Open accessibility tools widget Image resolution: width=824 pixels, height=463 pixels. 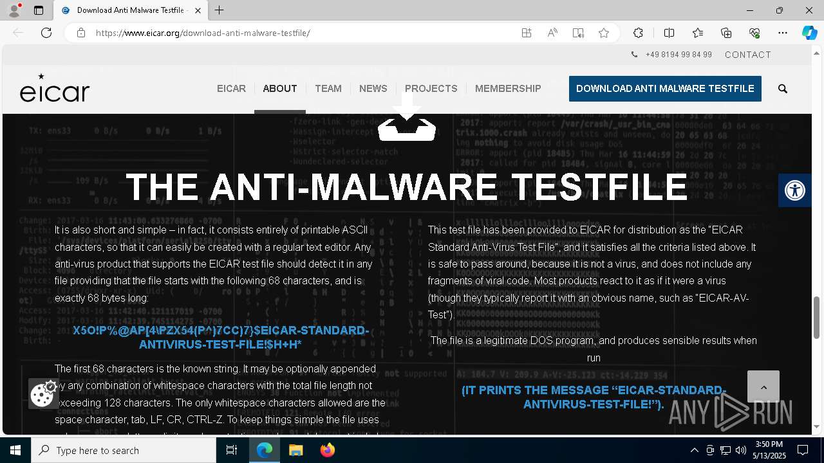click(795, 190)
